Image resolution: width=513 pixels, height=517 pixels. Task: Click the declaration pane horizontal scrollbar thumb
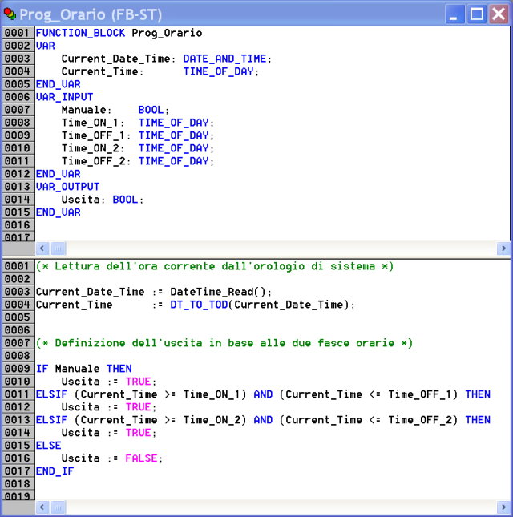pyautogui.click(x=59, y=248)
